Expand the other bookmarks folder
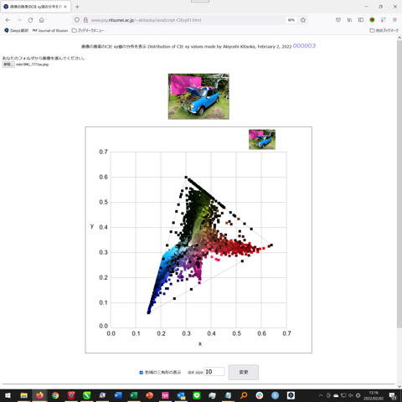Image resolution: width=402 pixels, height=402 pixels. 384,30
